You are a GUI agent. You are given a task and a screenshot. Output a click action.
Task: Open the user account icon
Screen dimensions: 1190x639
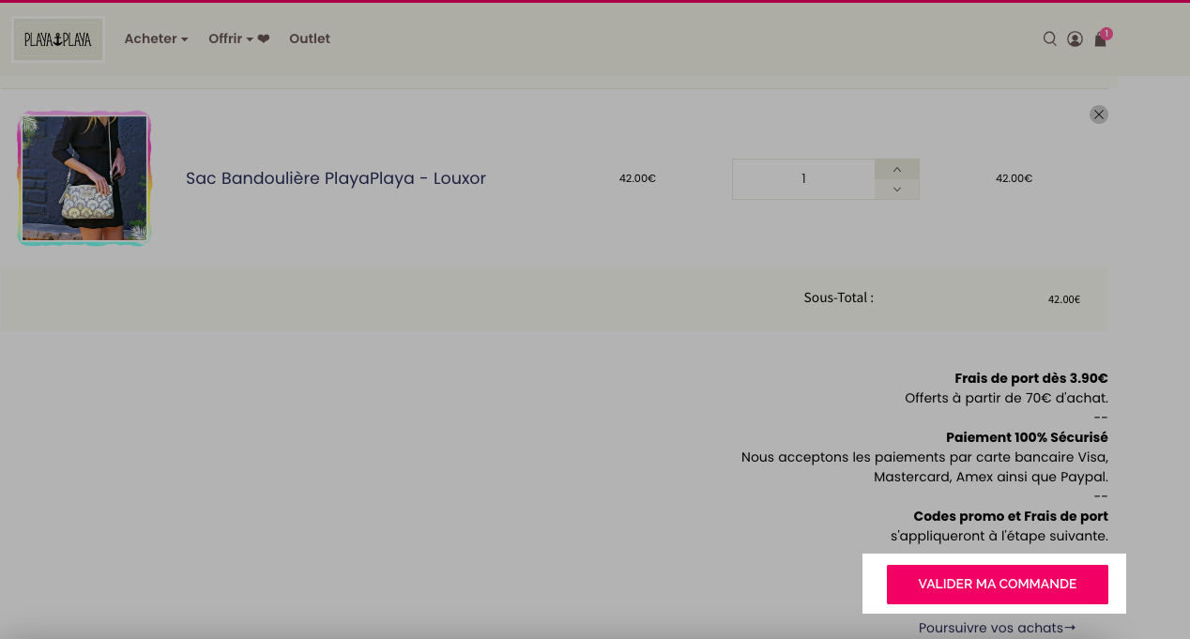click(1076, 38)
